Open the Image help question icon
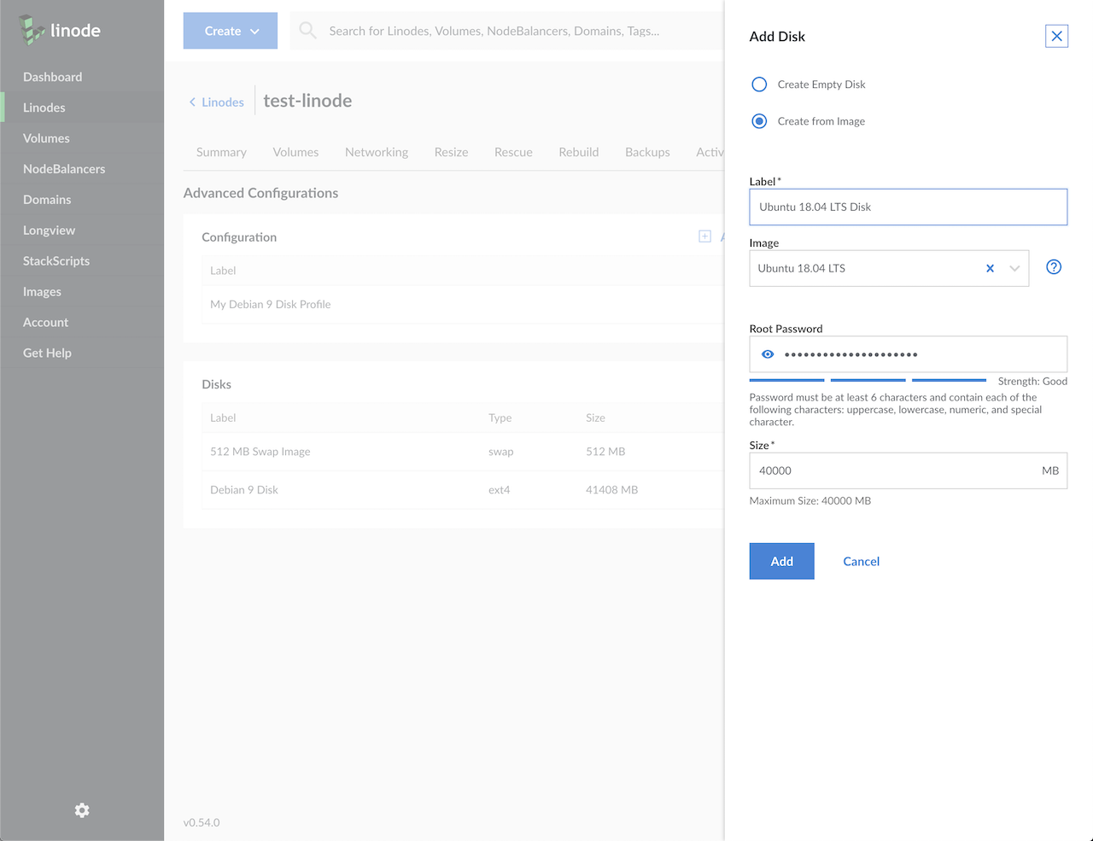This screenshot has height=841, width=1093. (1054, 267)
